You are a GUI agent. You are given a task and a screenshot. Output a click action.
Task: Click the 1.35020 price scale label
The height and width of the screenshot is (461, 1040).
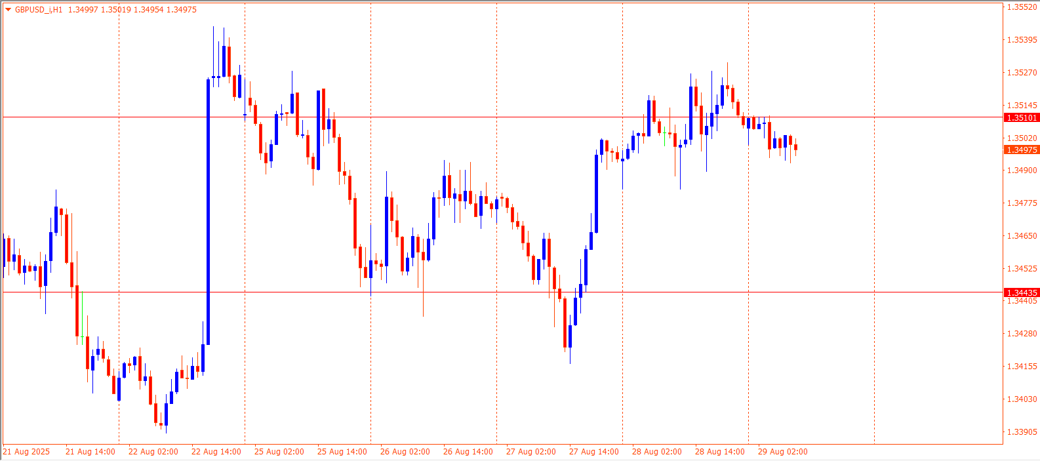click(x=1022, y=138)
